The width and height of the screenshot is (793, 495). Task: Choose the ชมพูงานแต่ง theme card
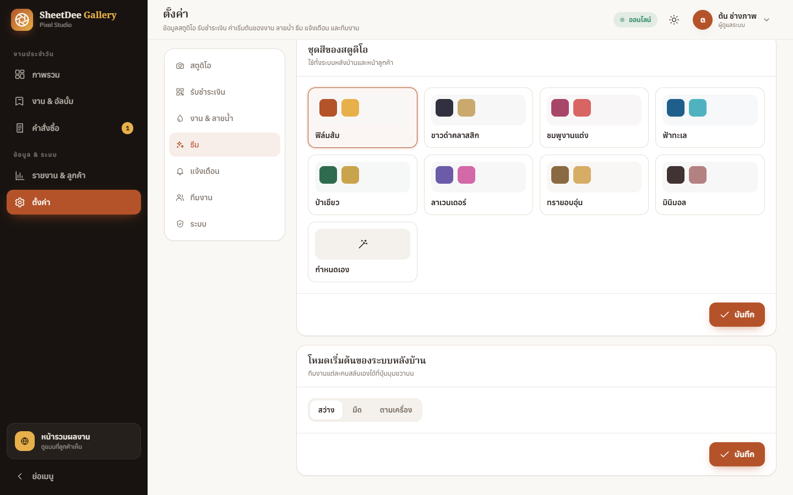(x=594, y=118)
